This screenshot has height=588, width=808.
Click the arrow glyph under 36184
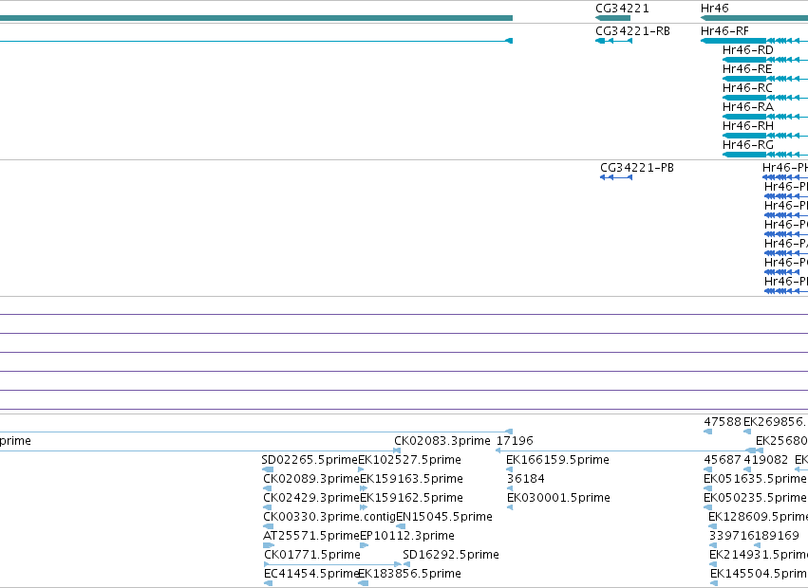[510, 488]
